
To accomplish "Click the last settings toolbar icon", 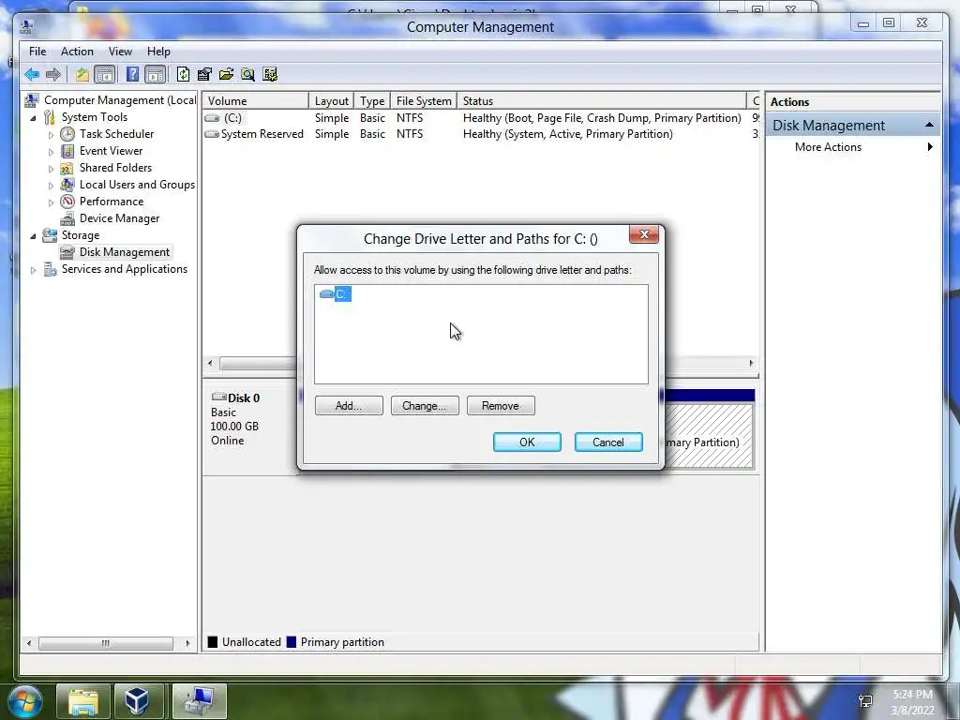I will 270,75.
